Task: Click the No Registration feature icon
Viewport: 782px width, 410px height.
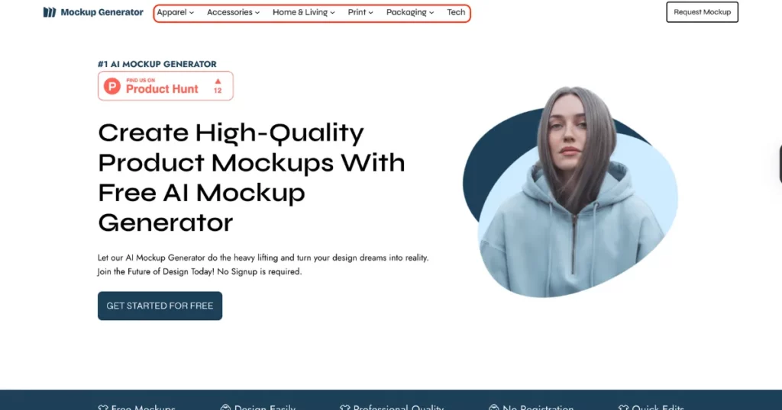Action: (x=494, y=407)
